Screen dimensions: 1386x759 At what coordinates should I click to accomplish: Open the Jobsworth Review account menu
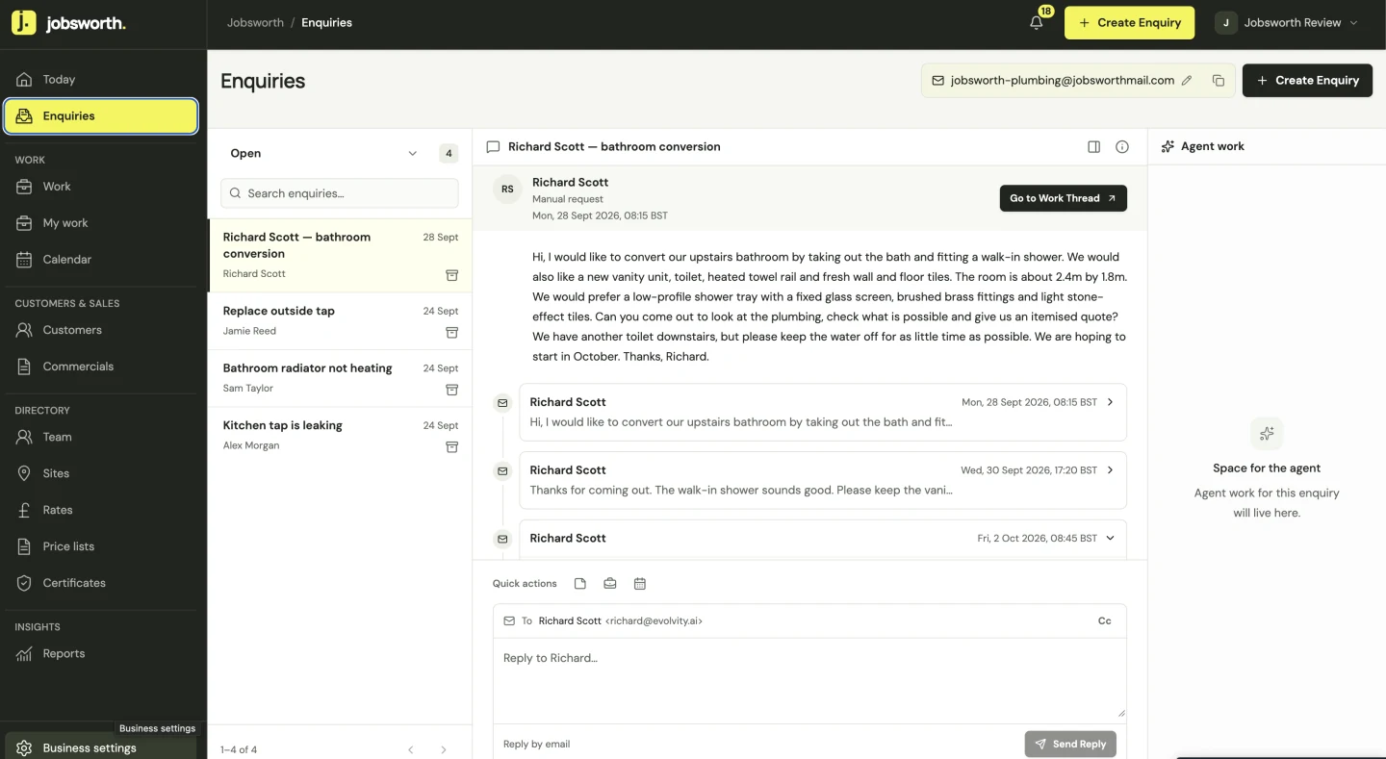(1286, 23)
